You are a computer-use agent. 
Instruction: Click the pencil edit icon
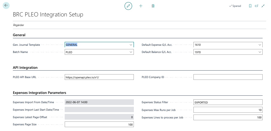pos(128,6)
